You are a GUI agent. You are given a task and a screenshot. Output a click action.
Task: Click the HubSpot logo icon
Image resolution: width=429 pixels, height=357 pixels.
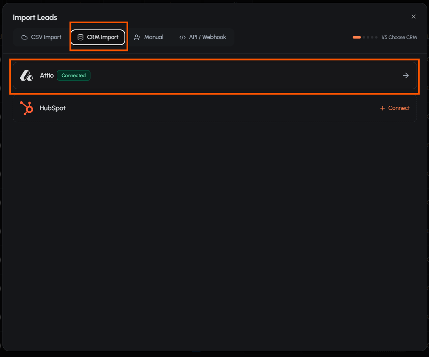(27, 108)
